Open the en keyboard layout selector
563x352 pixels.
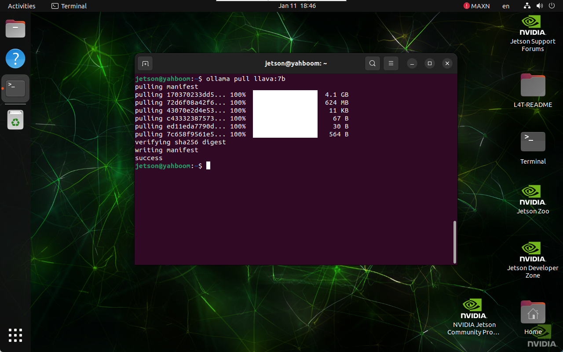coord(506,6)
